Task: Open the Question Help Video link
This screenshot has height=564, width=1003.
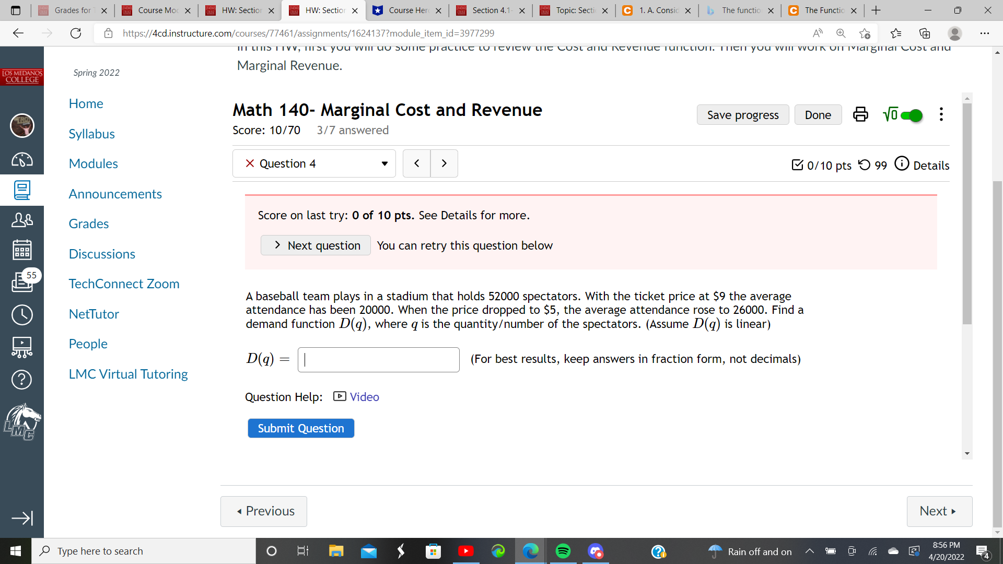Action: [x=363, y=396]
